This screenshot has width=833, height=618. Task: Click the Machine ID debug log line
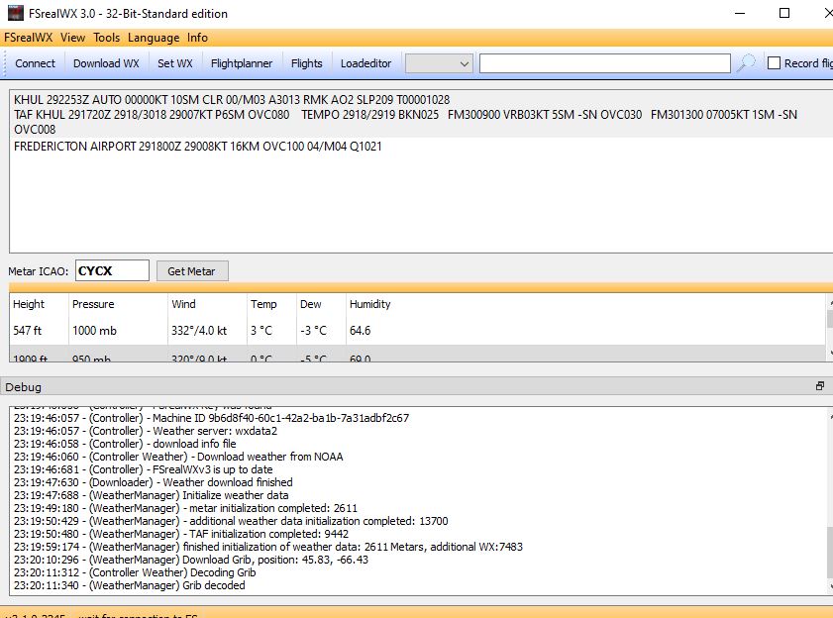pyautogui.click(x=211, y=418)
